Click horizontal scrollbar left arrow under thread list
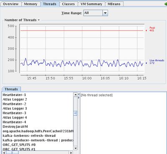 (4, 153)
